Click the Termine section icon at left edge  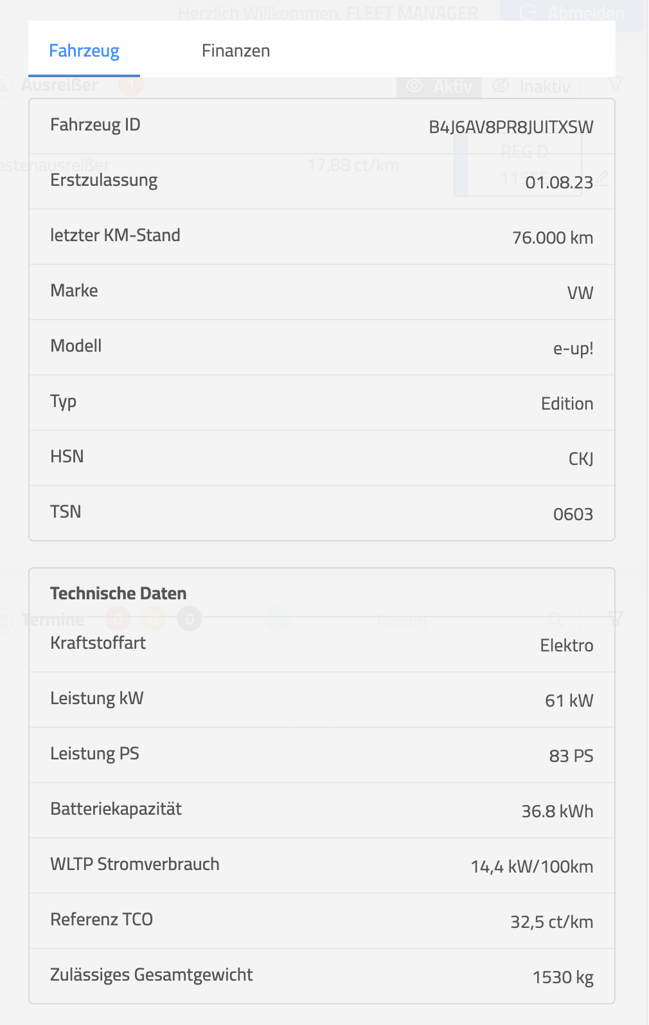tap(5, 620)
